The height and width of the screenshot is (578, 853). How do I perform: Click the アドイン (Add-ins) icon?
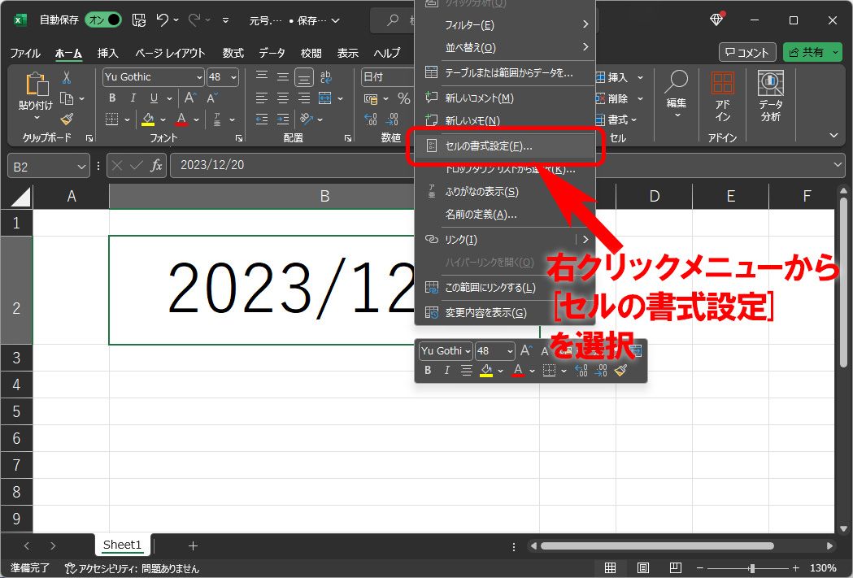[x=722, y=96]
